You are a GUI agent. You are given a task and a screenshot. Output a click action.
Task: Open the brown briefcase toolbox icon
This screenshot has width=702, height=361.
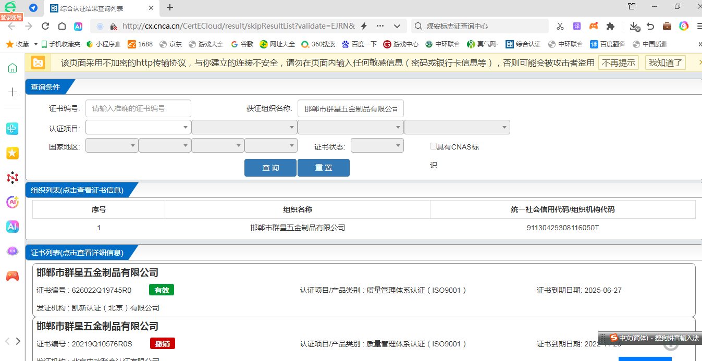point(667,26)
